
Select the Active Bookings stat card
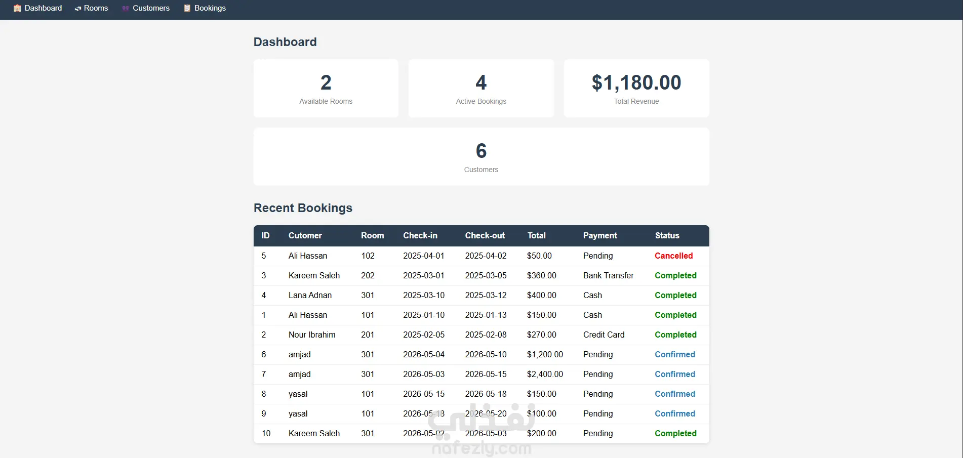tap(481, 88)
